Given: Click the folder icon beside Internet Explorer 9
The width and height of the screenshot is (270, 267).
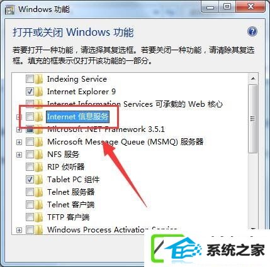Looking at the screenshot, I should click(38, 92).
